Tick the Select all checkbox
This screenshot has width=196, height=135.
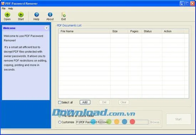(60, 102)
